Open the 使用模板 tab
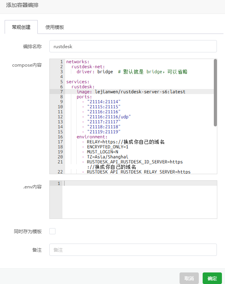 point(55,27)
